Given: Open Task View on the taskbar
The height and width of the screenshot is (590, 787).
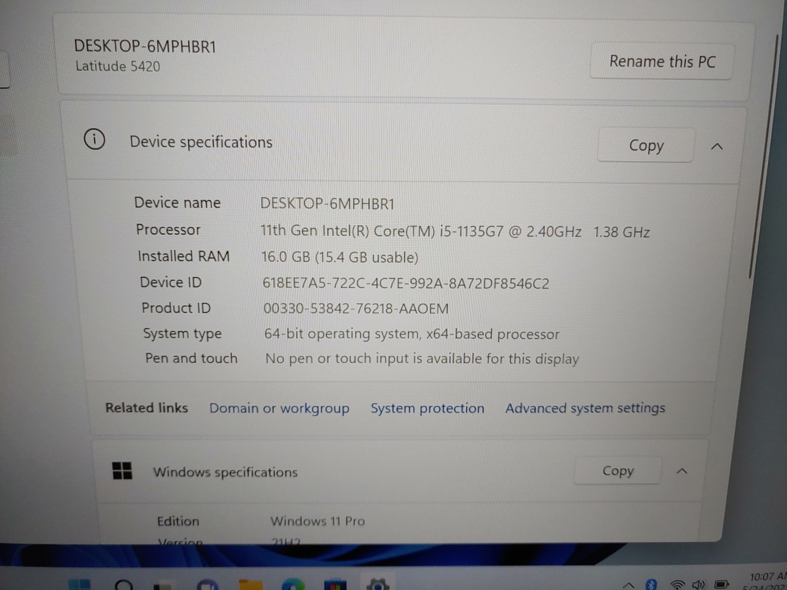Looking at the screenshot, I should click(x=165, y=585).
